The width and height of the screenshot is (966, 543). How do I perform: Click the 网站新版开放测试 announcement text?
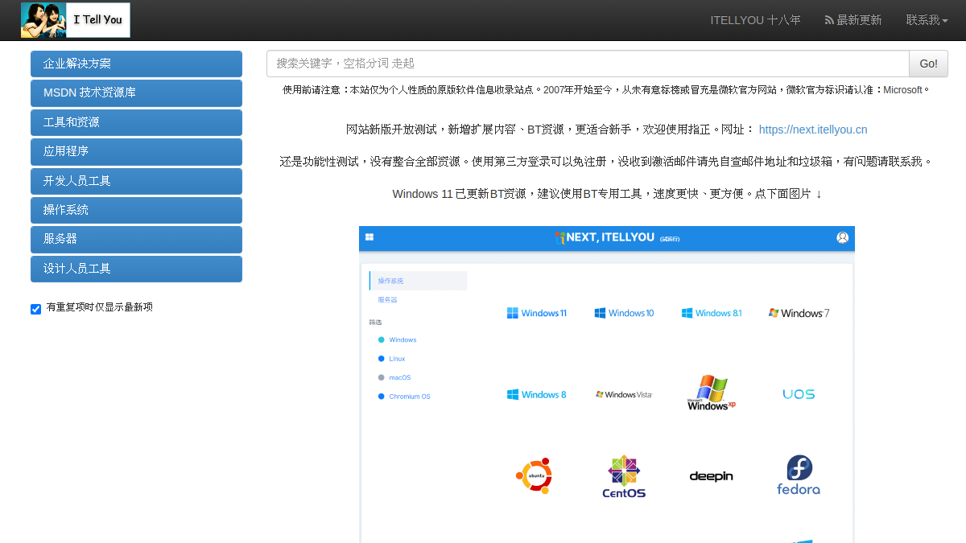tap(551, 130)
